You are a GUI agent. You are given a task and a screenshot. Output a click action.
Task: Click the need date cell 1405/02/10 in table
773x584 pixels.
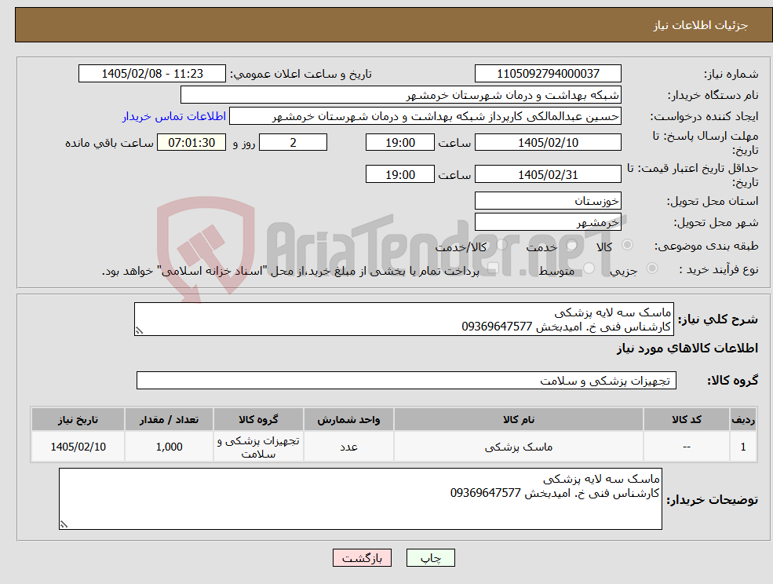(78, 447)
